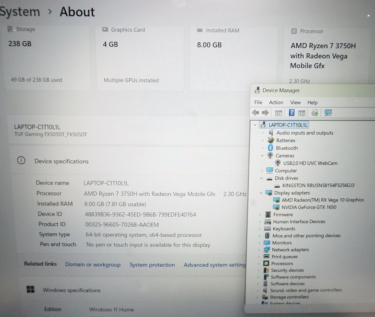This screenshot has width=375, height=317.
Task: Click the Monitors category icon
Action: (x=267, y=243)
